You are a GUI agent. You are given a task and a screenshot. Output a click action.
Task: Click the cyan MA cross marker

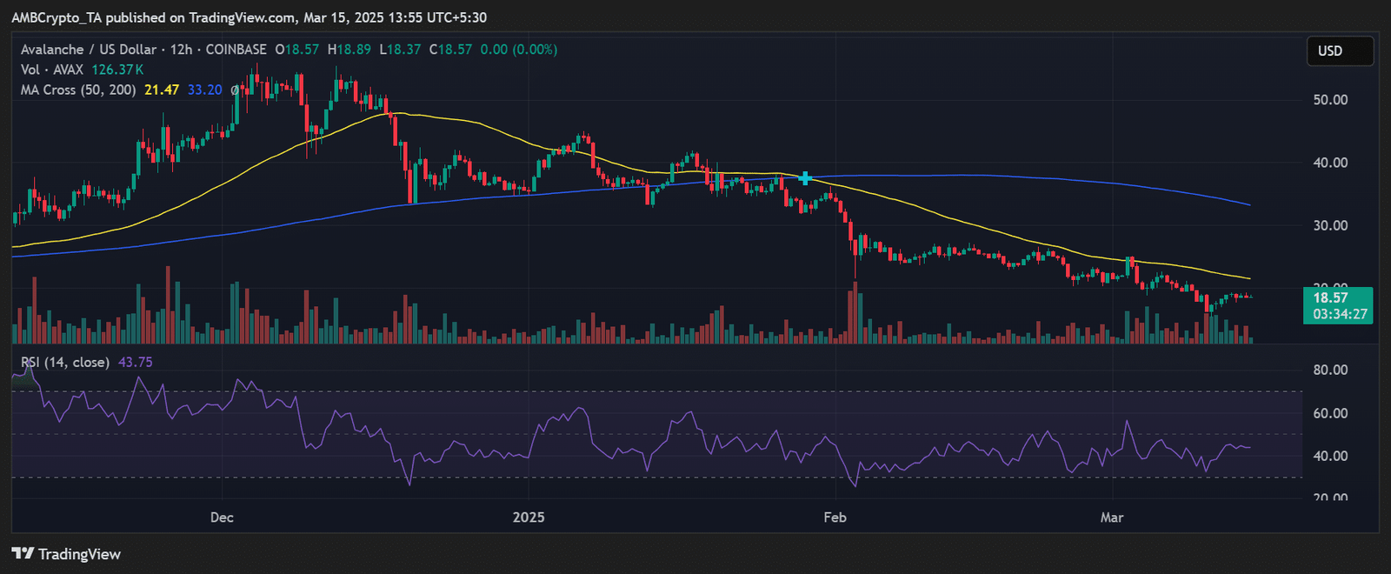click(805, 178)
